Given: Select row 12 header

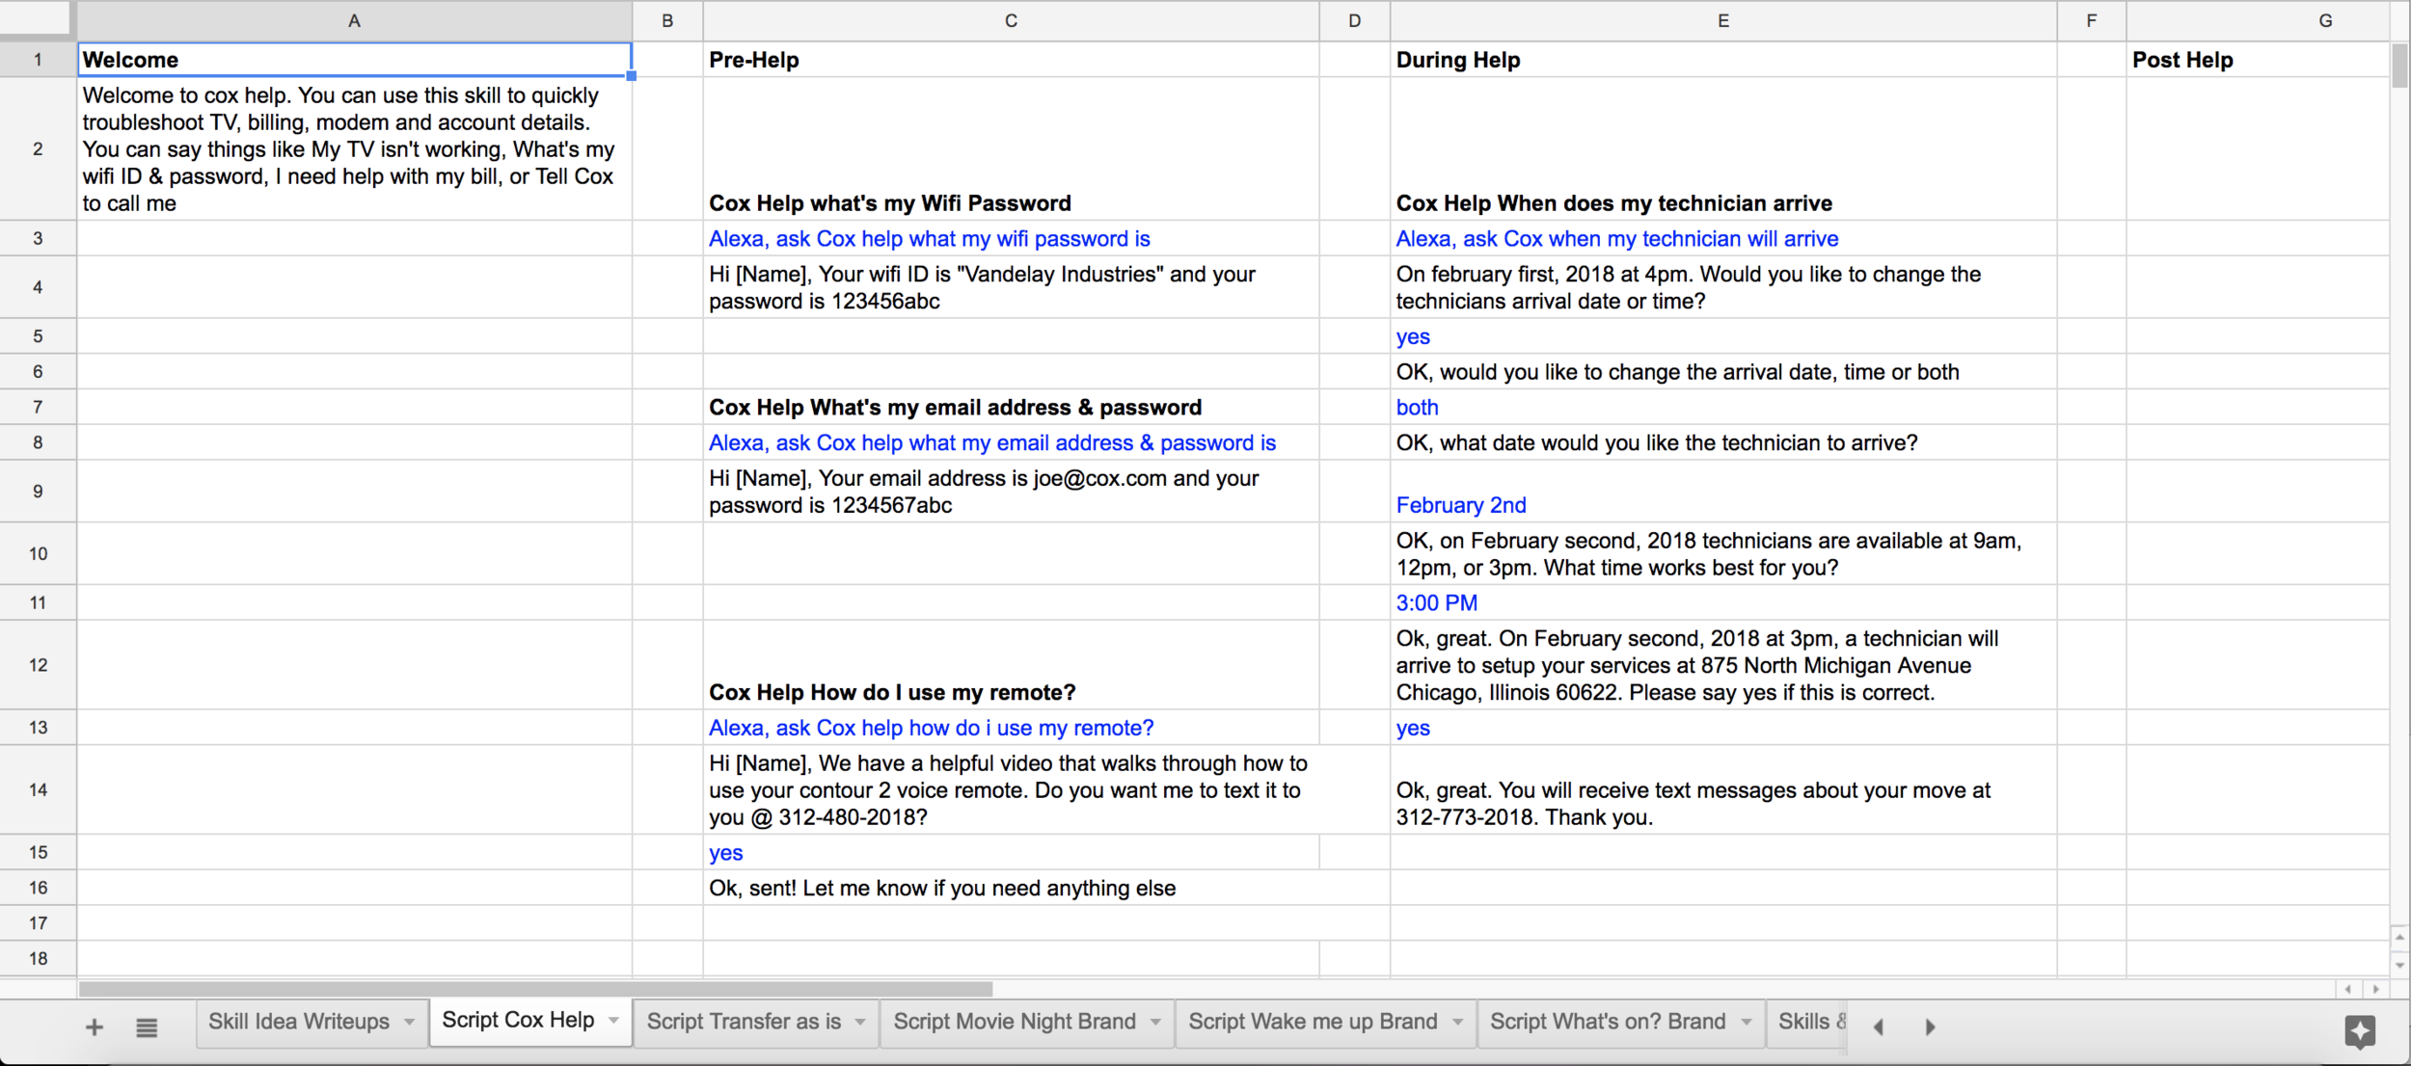Looking at the screenshot, I should (38, 665).
